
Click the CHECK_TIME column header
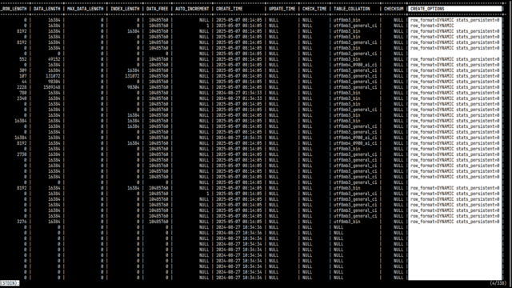314,9
